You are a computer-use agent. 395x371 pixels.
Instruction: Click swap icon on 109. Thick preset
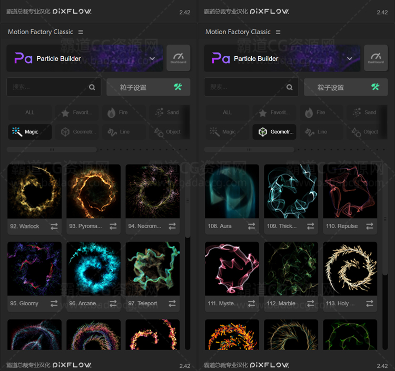(311, 226)
